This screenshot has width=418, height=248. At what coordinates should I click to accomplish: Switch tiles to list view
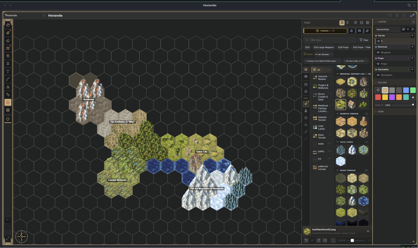(348, 23)
